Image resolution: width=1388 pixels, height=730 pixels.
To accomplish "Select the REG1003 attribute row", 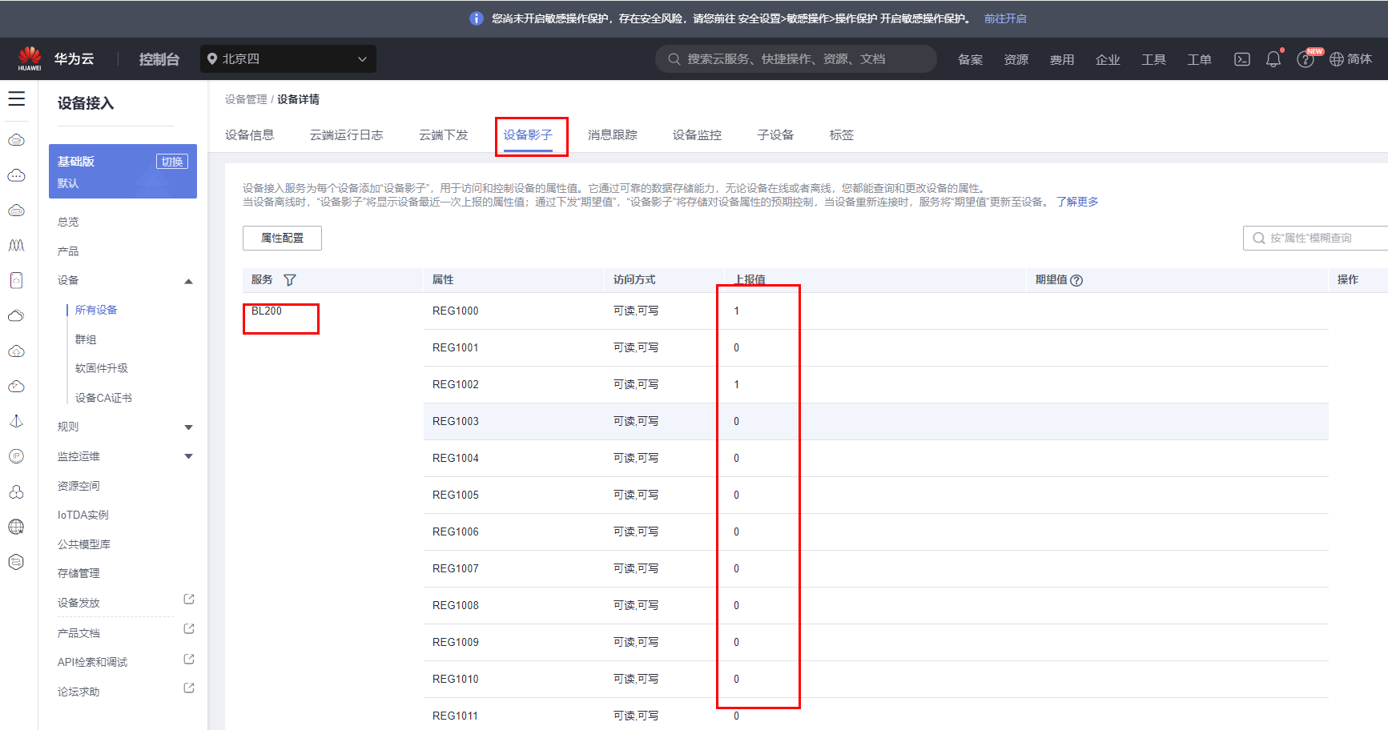I will (876, 421).
